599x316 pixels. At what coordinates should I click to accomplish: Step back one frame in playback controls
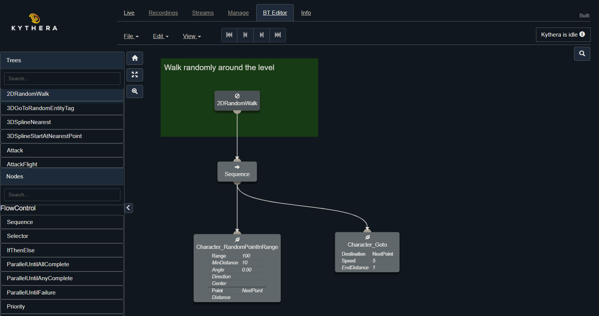245,35
